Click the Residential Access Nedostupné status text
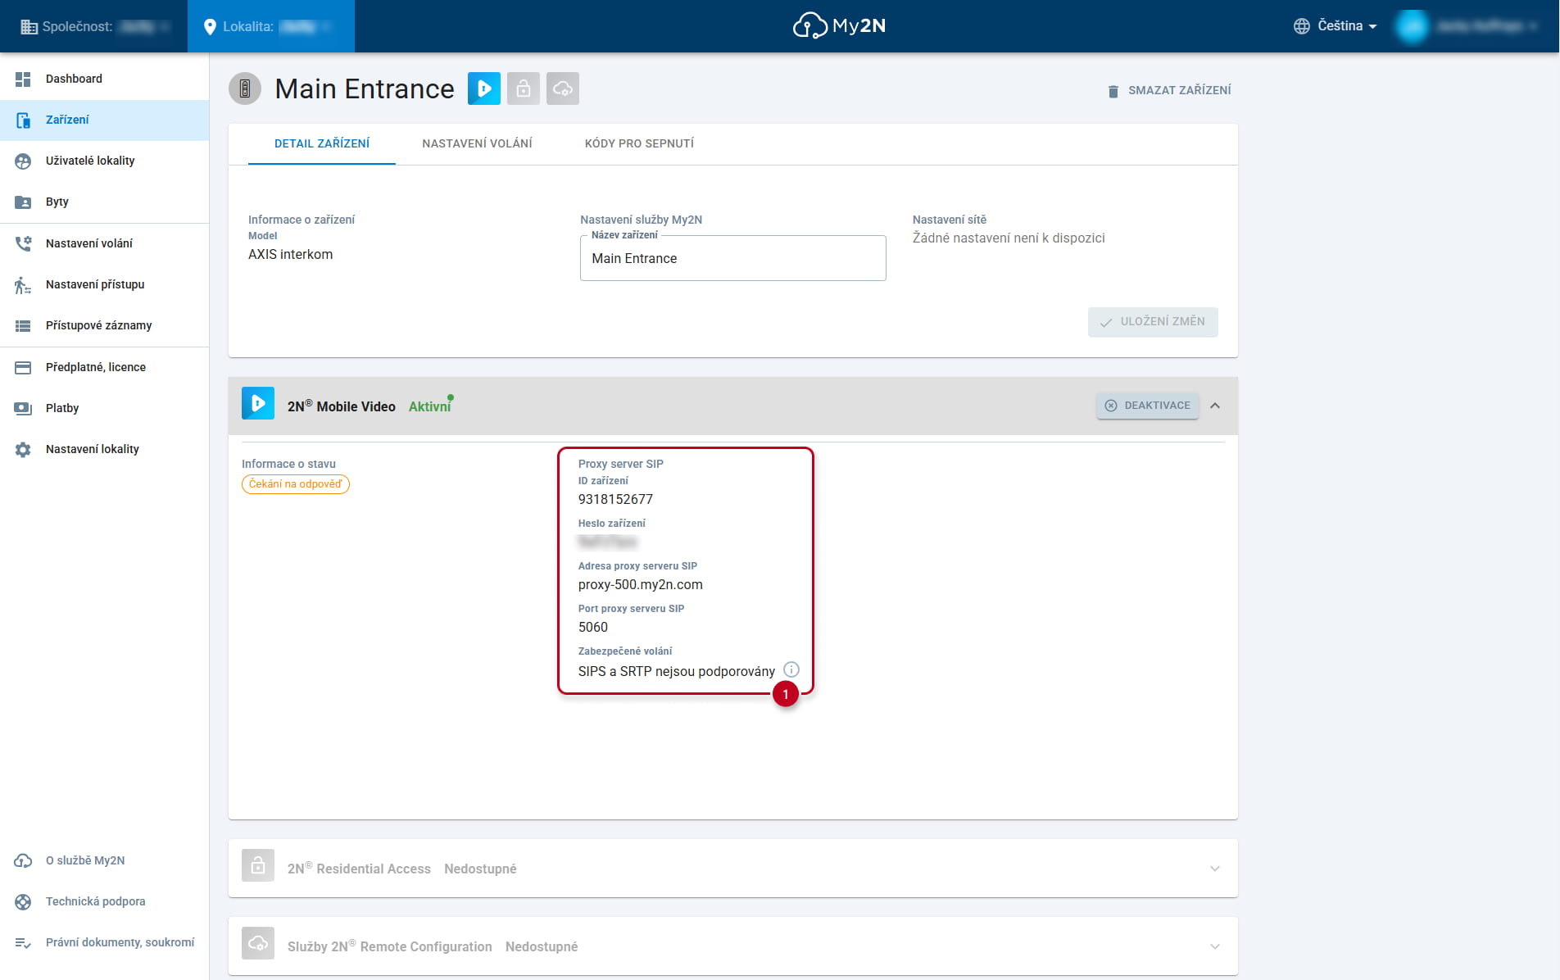Viewport: 1560px width, 980px height. pyautogui.click(x=480, y=869)
